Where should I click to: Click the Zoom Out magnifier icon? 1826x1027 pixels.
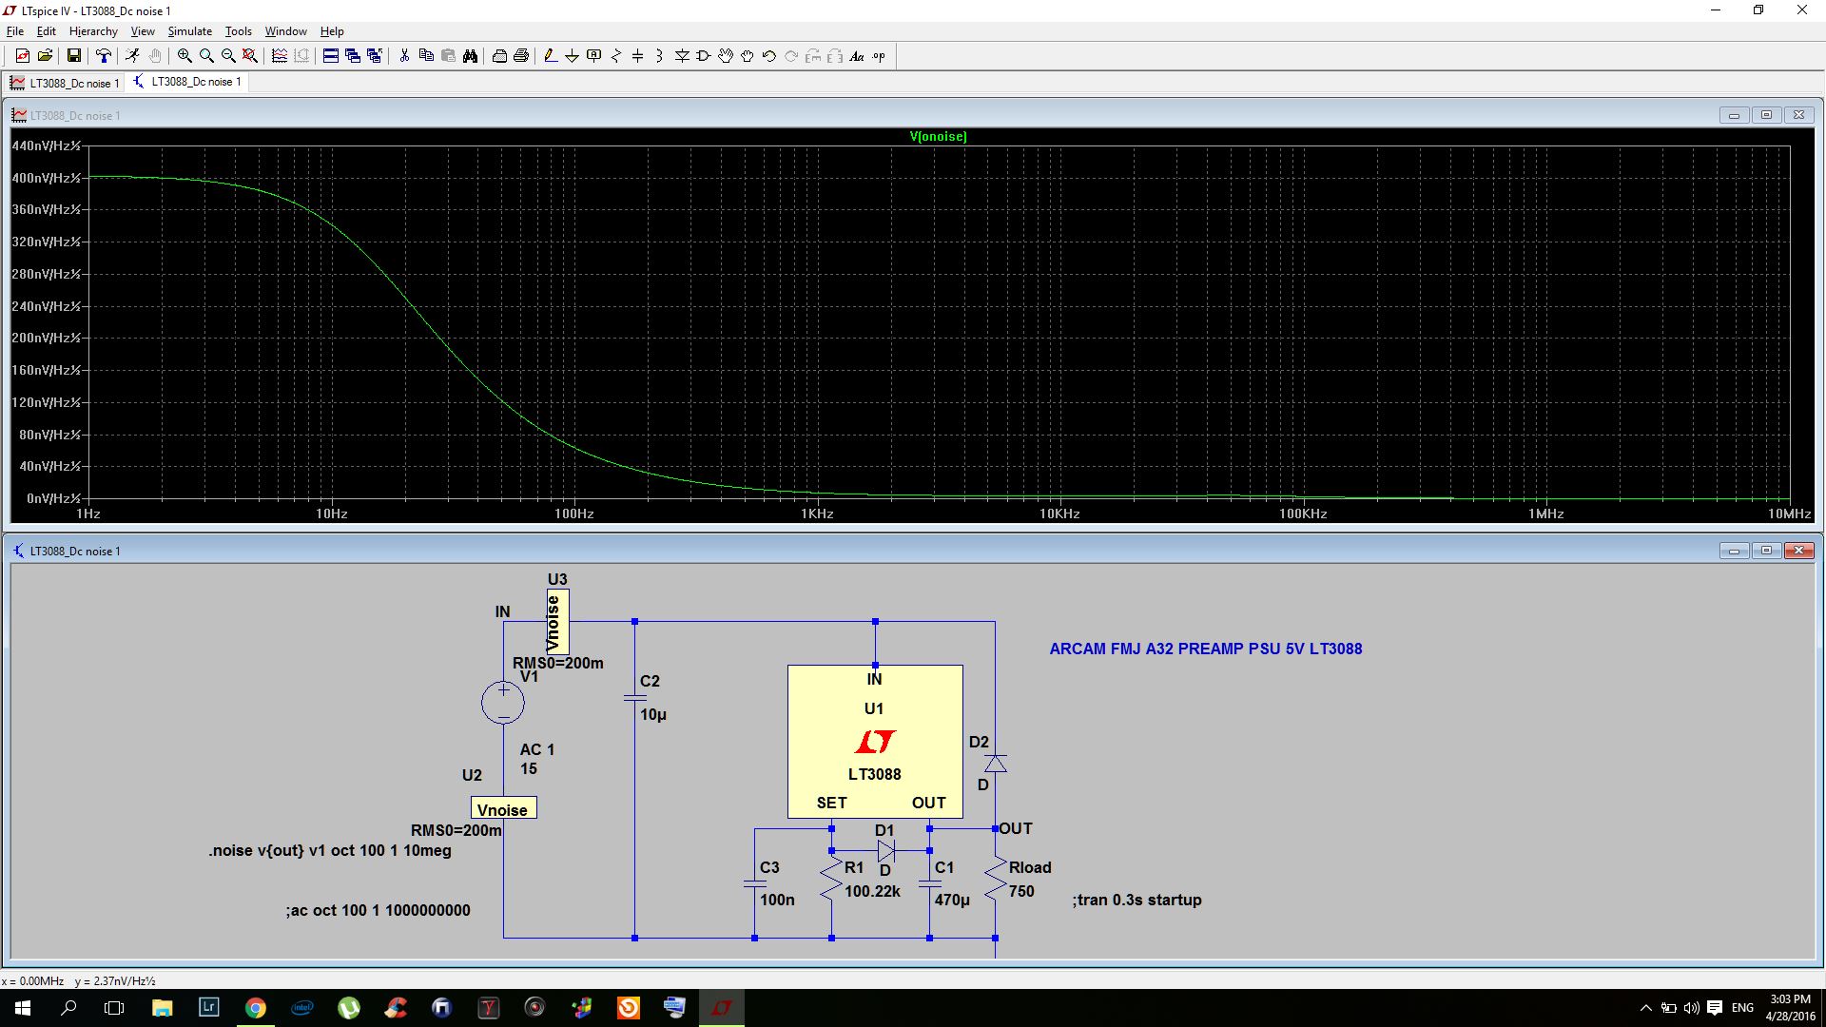pyautogui.click(x=228, y=56)
